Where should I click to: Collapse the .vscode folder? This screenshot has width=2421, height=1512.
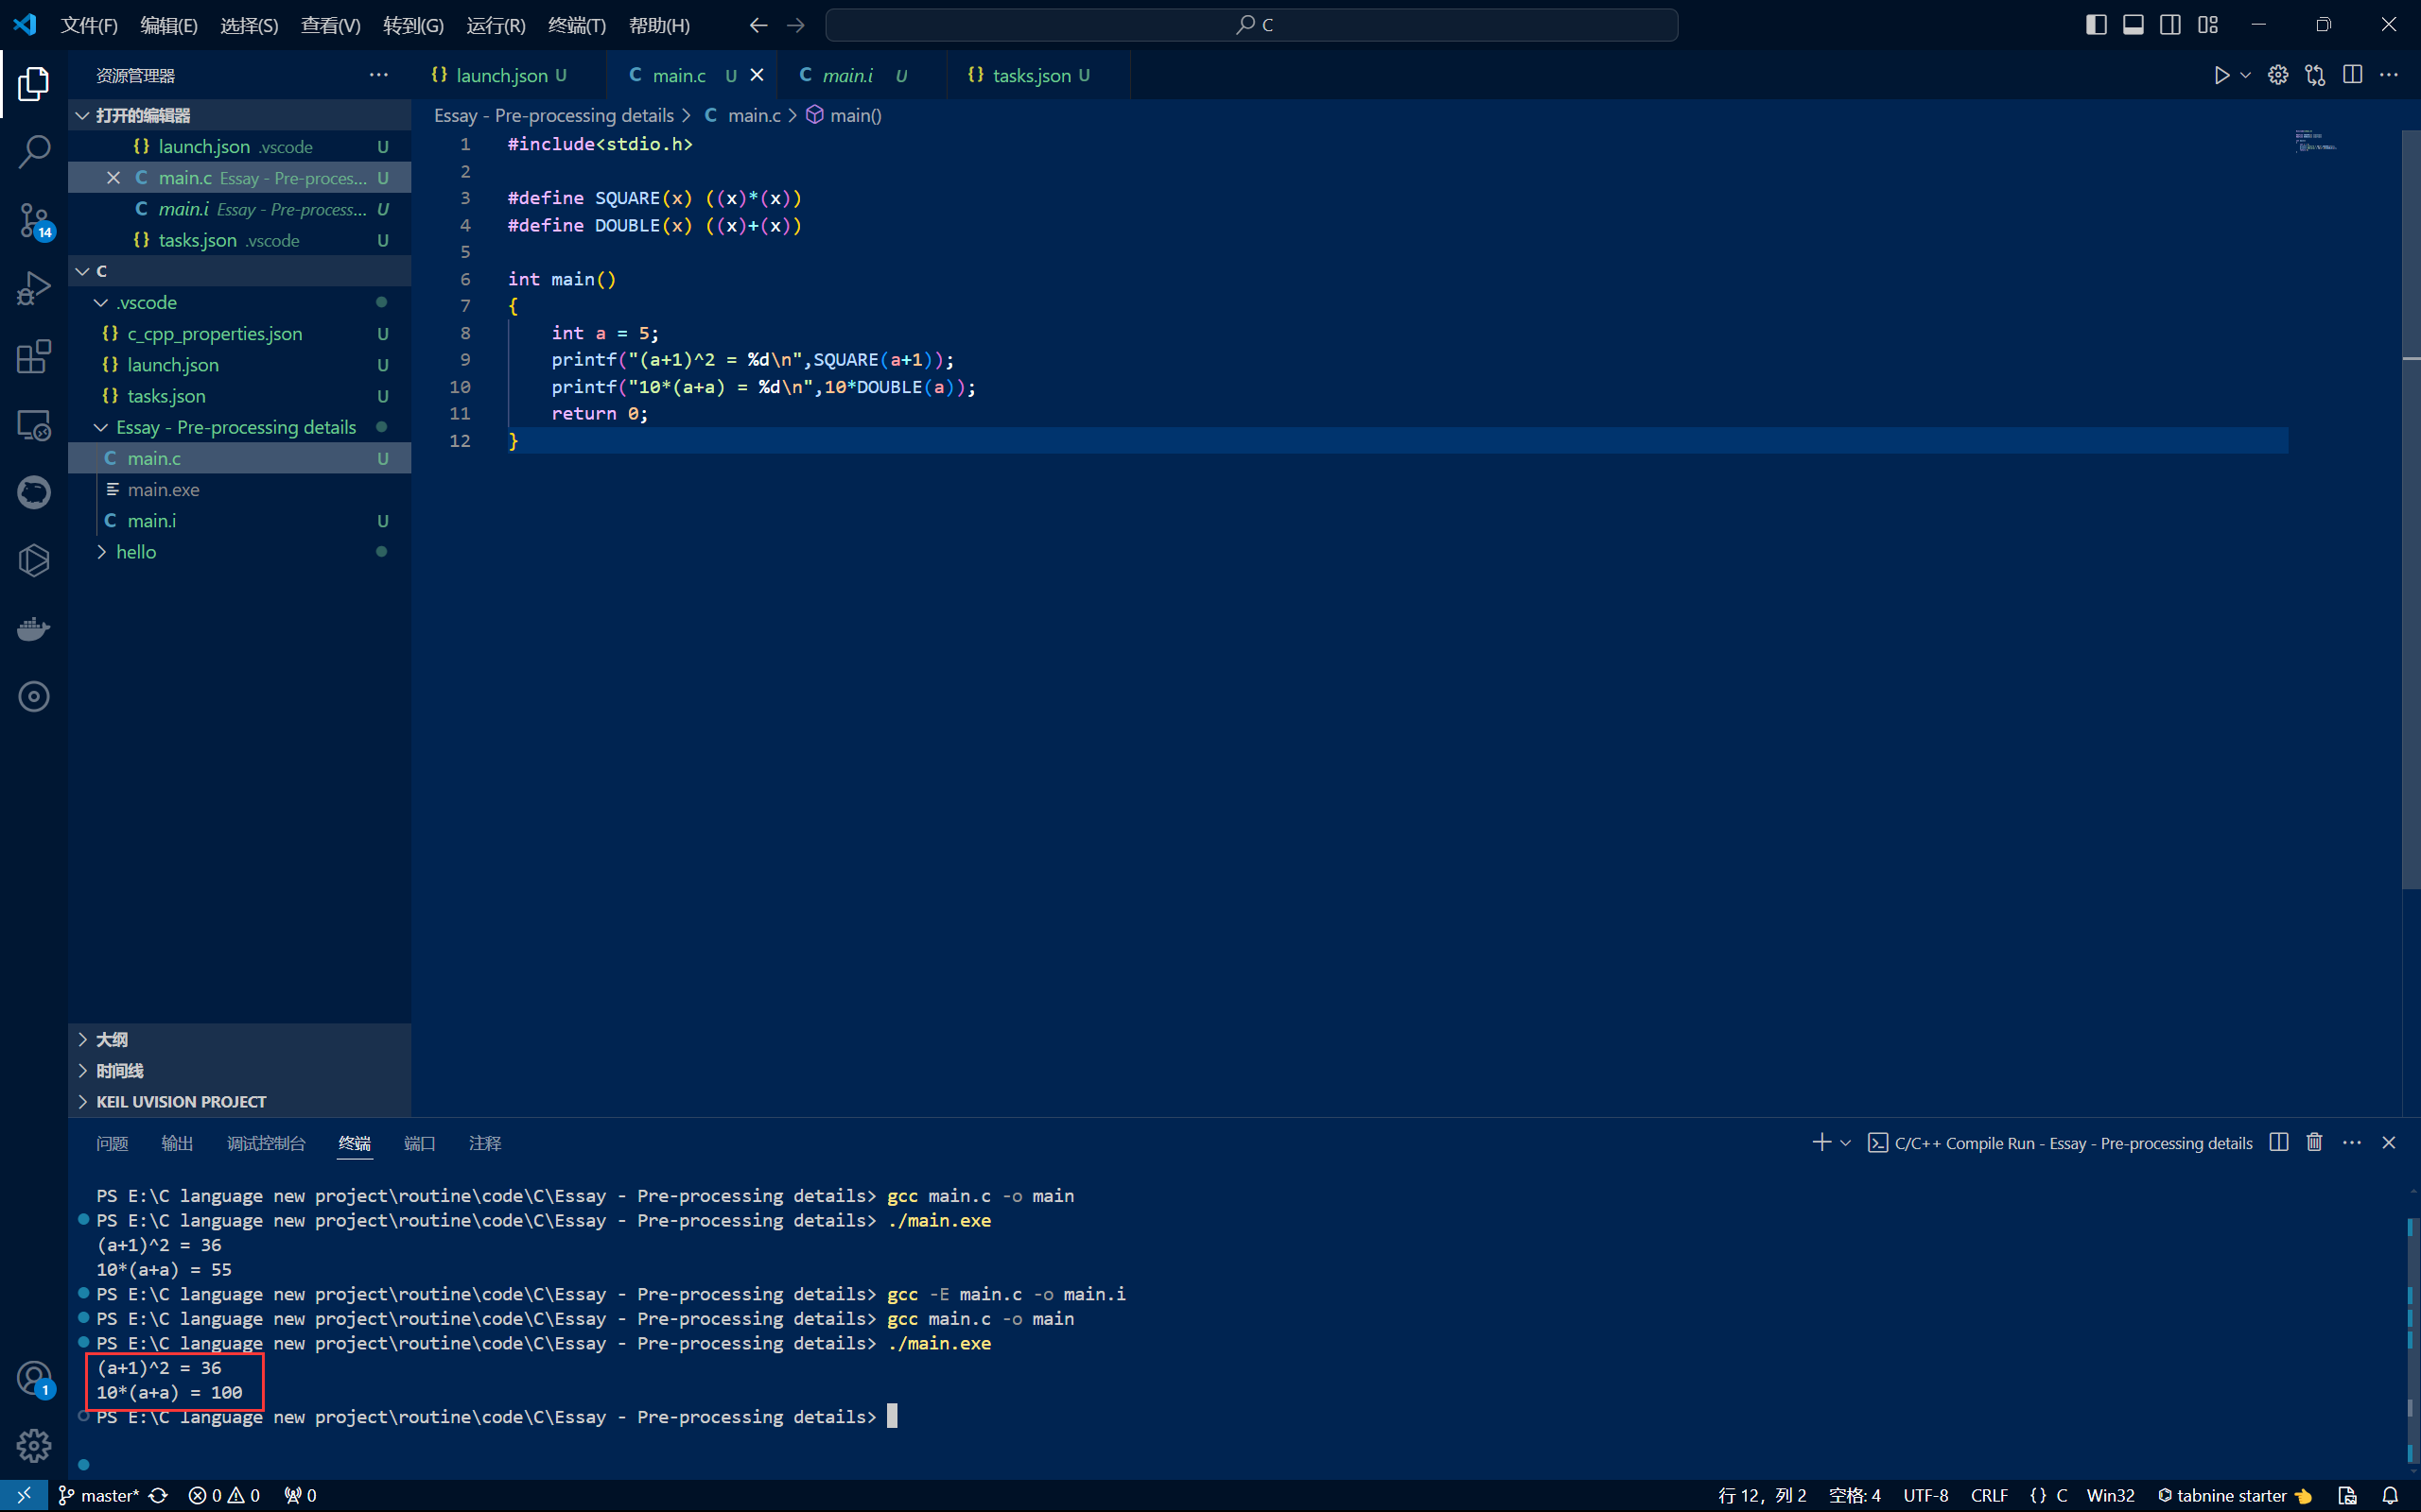click(240, 302)
